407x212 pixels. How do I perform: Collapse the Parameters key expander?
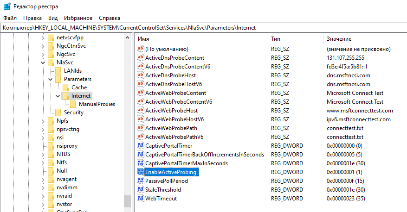50,79
